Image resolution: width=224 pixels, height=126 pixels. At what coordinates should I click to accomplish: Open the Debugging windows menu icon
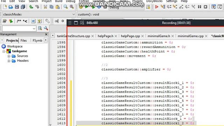[x=213, y=7]
